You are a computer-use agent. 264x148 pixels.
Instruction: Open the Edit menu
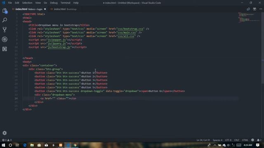coord(17,3)
